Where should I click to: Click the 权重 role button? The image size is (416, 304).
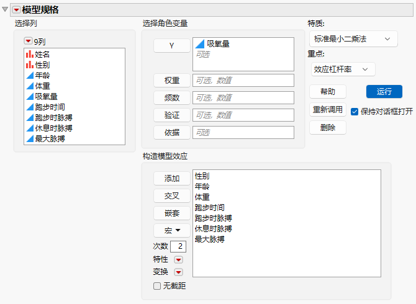tap(171, 80)
